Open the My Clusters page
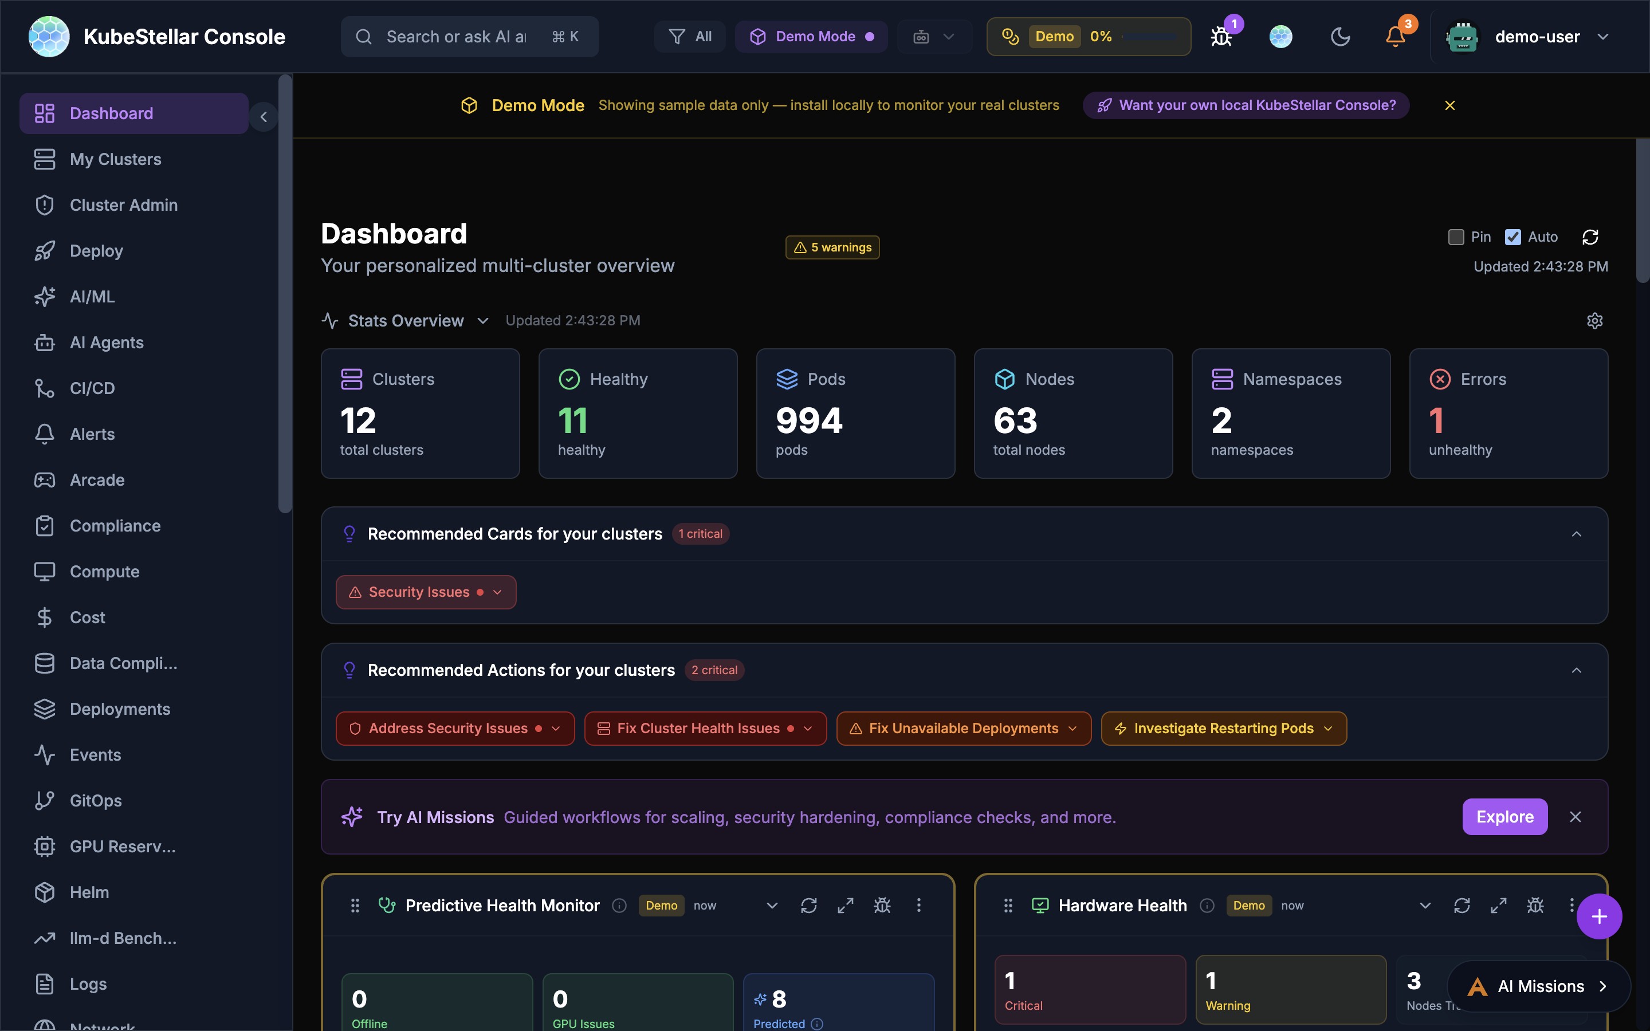The image size is (1650, 1031). (x=114, y=159)
